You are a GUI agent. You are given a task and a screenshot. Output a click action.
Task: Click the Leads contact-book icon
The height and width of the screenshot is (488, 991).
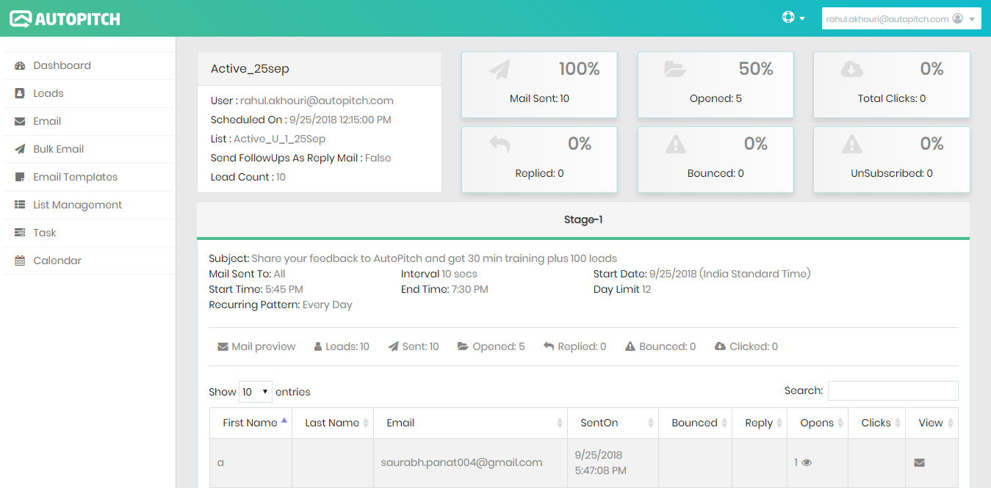(20, 93)
